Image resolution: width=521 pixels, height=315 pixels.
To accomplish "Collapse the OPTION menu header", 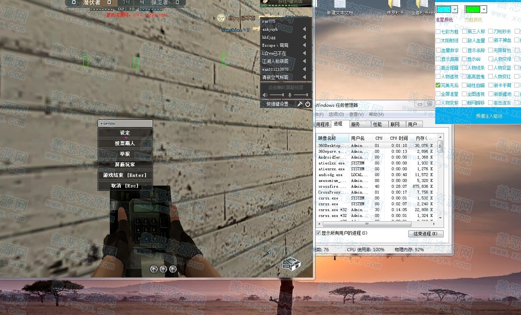I will [x=125, y=124].
